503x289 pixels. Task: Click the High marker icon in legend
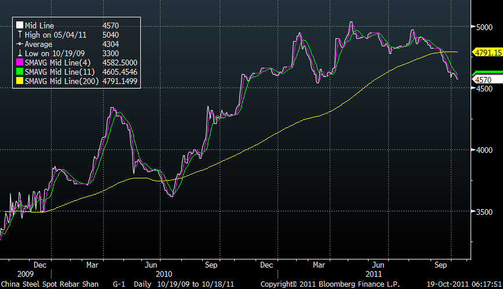[x=19, y=35]
